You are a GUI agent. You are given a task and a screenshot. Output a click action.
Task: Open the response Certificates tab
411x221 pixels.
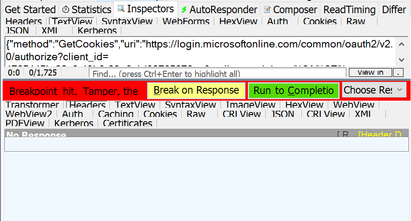click(127, 123)
